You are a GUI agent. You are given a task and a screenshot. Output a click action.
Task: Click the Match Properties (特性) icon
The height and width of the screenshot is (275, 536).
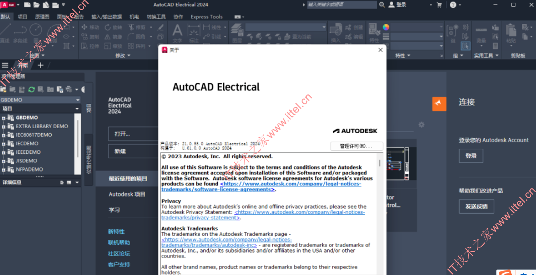click(x=374, y=30)
